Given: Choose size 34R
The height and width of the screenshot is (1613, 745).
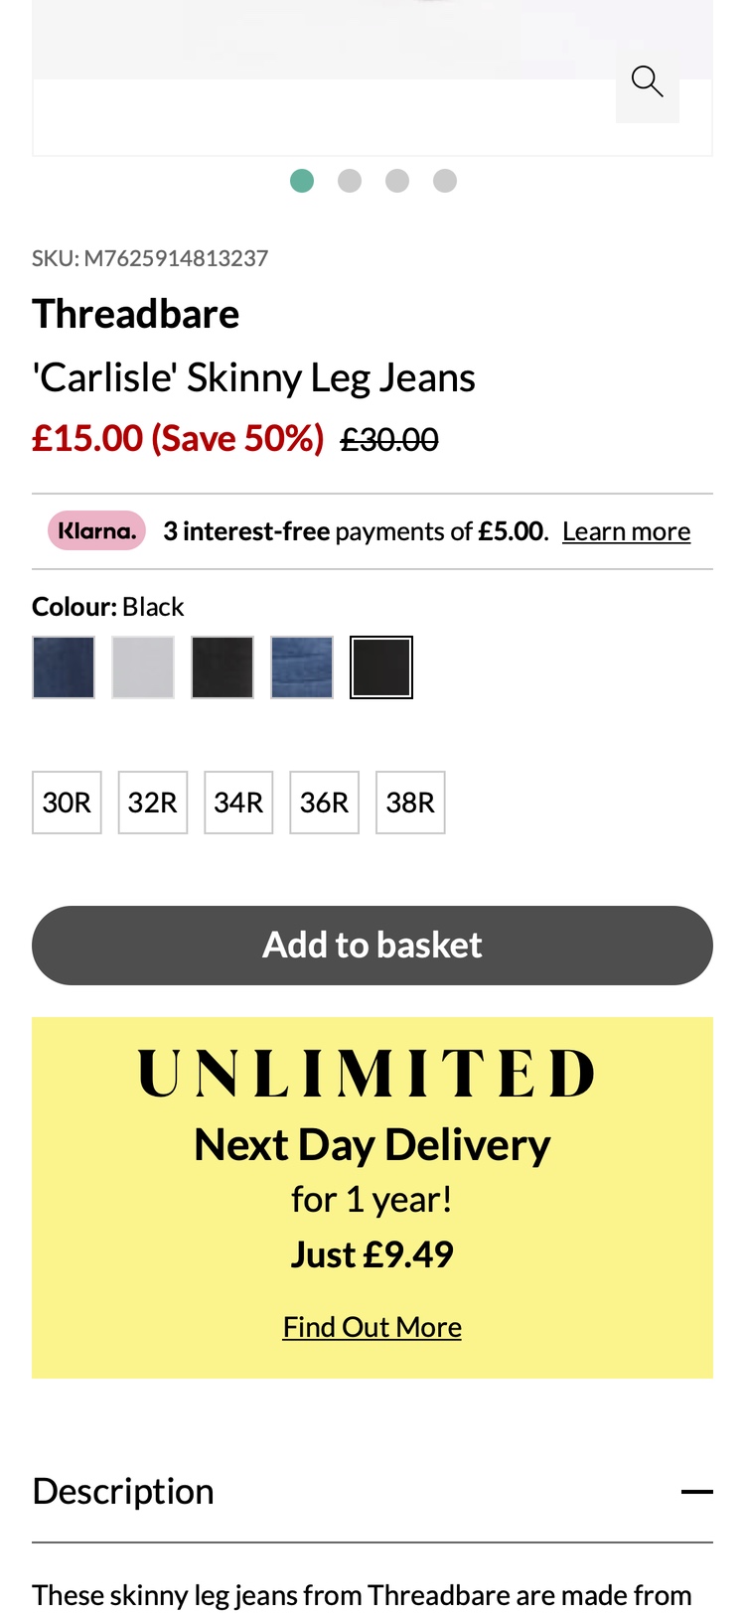Looking at the screenshot, I should (238, 803).
